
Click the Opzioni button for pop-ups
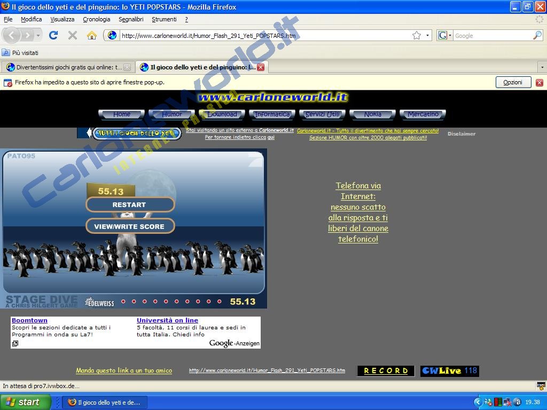(x=513, y=83)
